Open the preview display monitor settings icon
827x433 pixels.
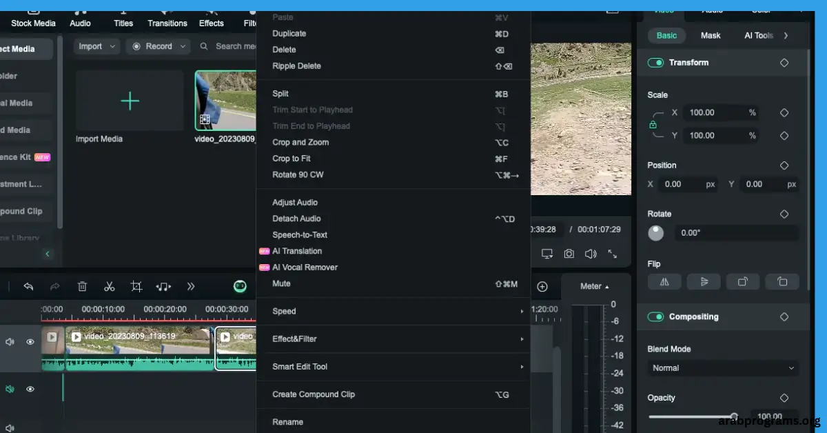click(x=547, y=254)
